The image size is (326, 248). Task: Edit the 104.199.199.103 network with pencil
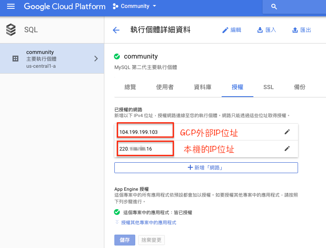point(287,132)
